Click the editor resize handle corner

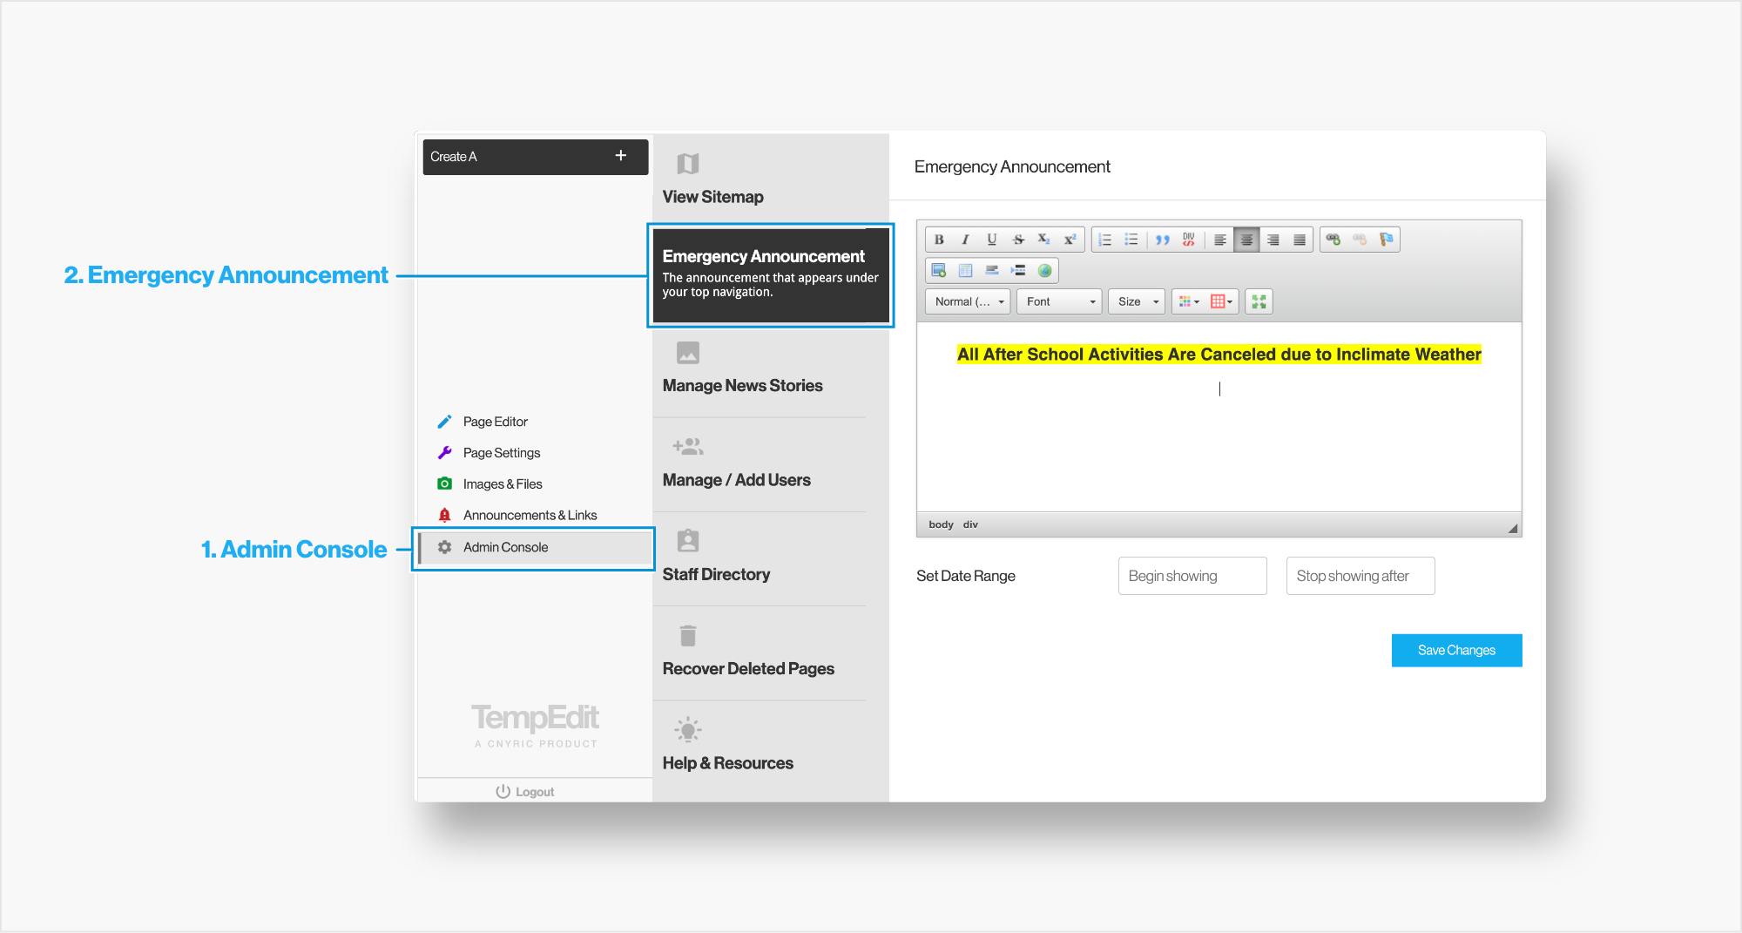[x=1513, y=528]
